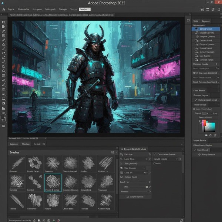The width and height of the screenshot is (222, 222).
Task: Click the first status bar icon after the text
Action: (x=34, y=221)
